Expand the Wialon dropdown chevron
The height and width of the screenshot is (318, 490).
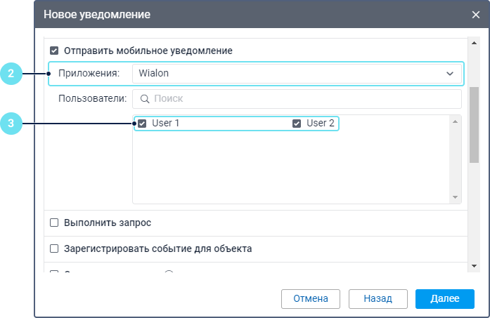[x=450, y=73]
